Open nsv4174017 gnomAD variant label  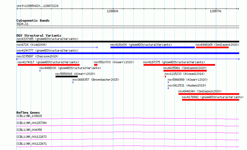[48, 62]
